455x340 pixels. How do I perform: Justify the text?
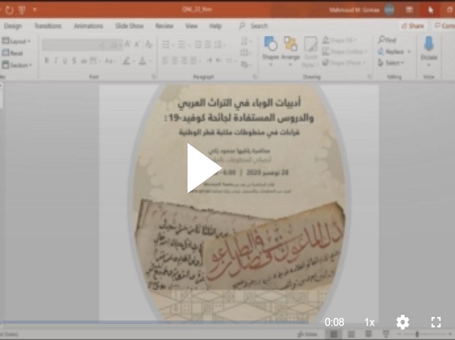tap(194, 61)
